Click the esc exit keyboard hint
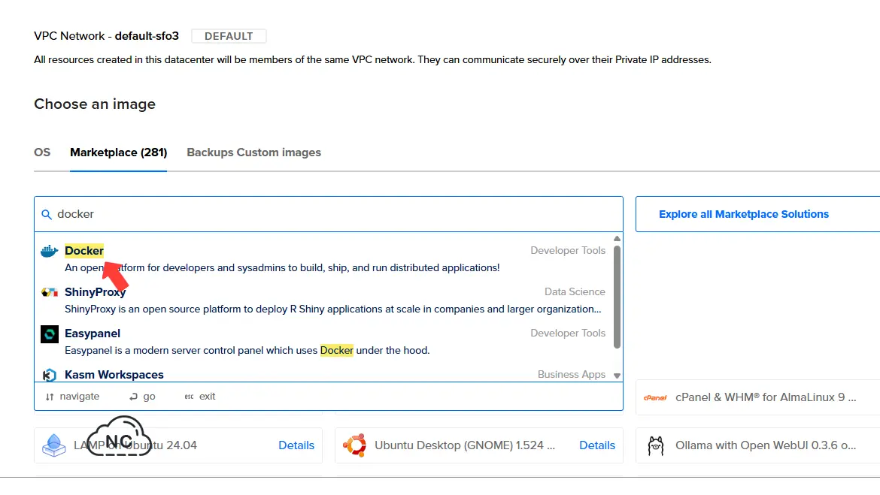Viewport: 880px width, 495px height. coord(200,397)
